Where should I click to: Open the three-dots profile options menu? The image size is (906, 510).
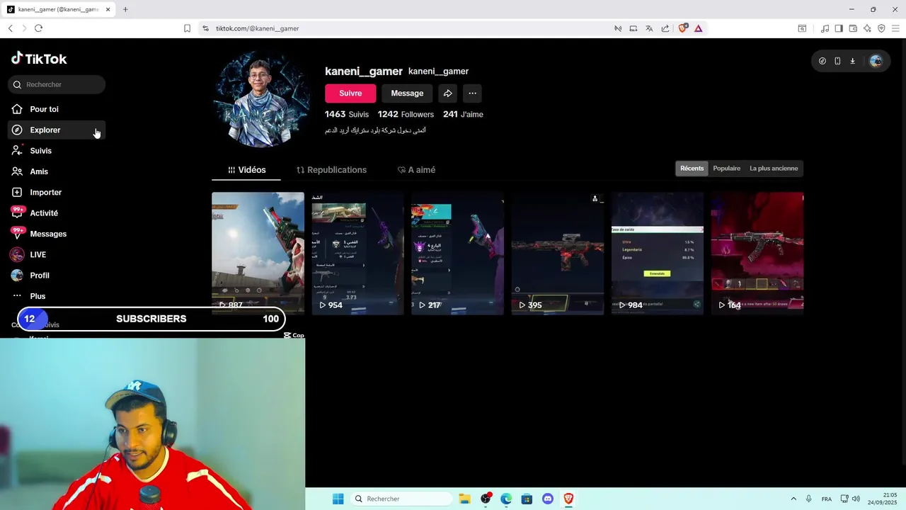pos(472,93)
